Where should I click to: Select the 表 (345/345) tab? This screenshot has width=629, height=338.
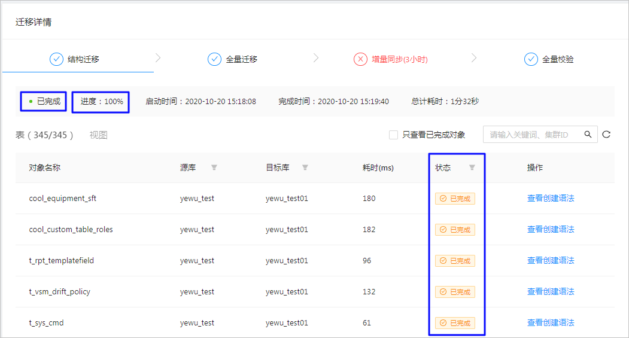(x=44, y=135)
